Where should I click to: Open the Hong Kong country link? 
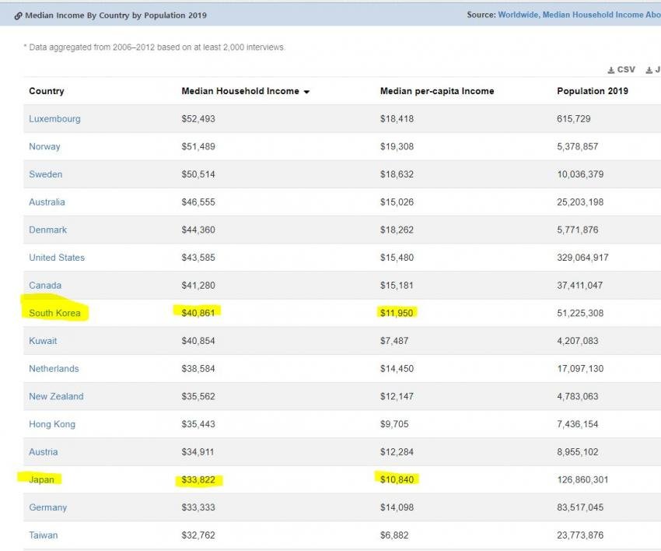(52, 424)
